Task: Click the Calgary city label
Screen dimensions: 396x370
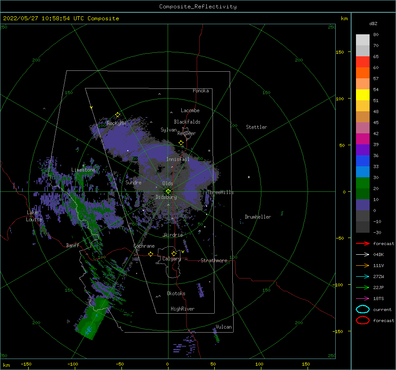Action: tap(172, 259)
